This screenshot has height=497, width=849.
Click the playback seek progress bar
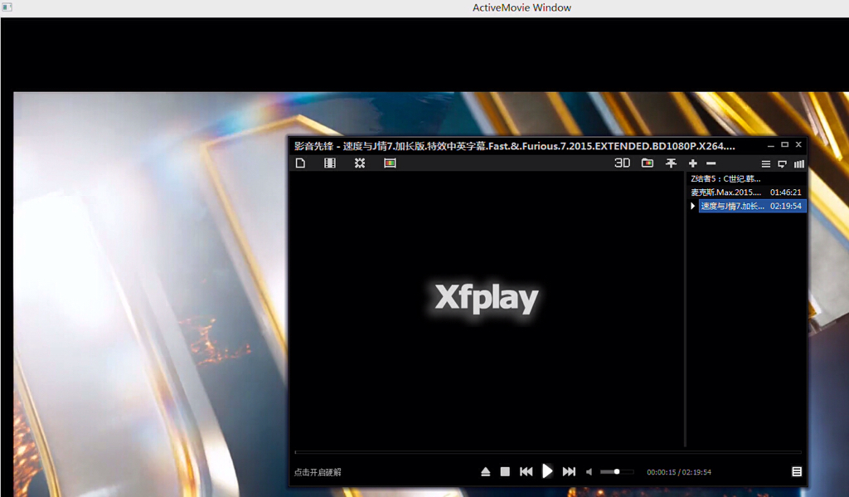(548, 452)
